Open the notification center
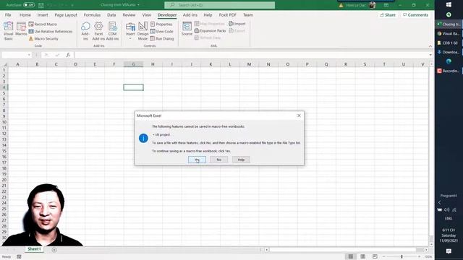 pyautogui.click(x=449, y=251)
